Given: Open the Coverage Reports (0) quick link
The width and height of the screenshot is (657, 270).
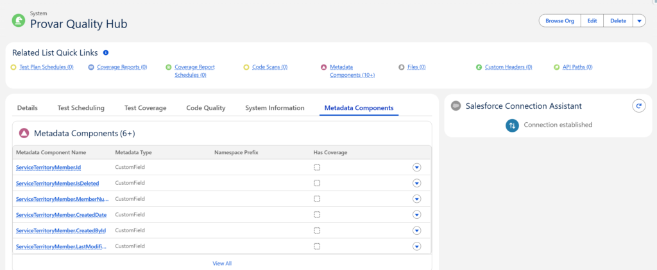Looking at the screenshot, I should 122,67.
